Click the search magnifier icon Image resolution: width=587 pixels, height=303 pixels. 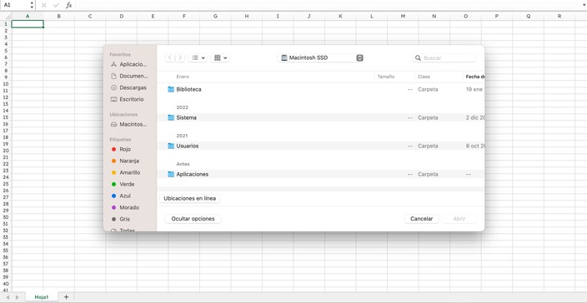click(419, 58)
